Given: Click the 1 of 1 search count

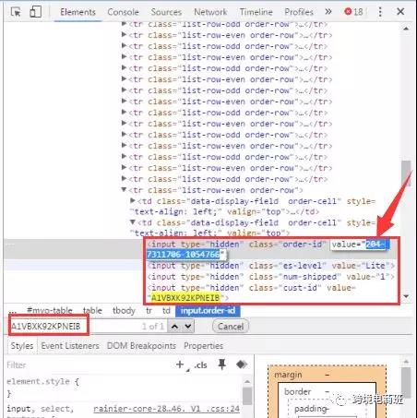Looking at the screenshot, I should click(x=153, y=326).
